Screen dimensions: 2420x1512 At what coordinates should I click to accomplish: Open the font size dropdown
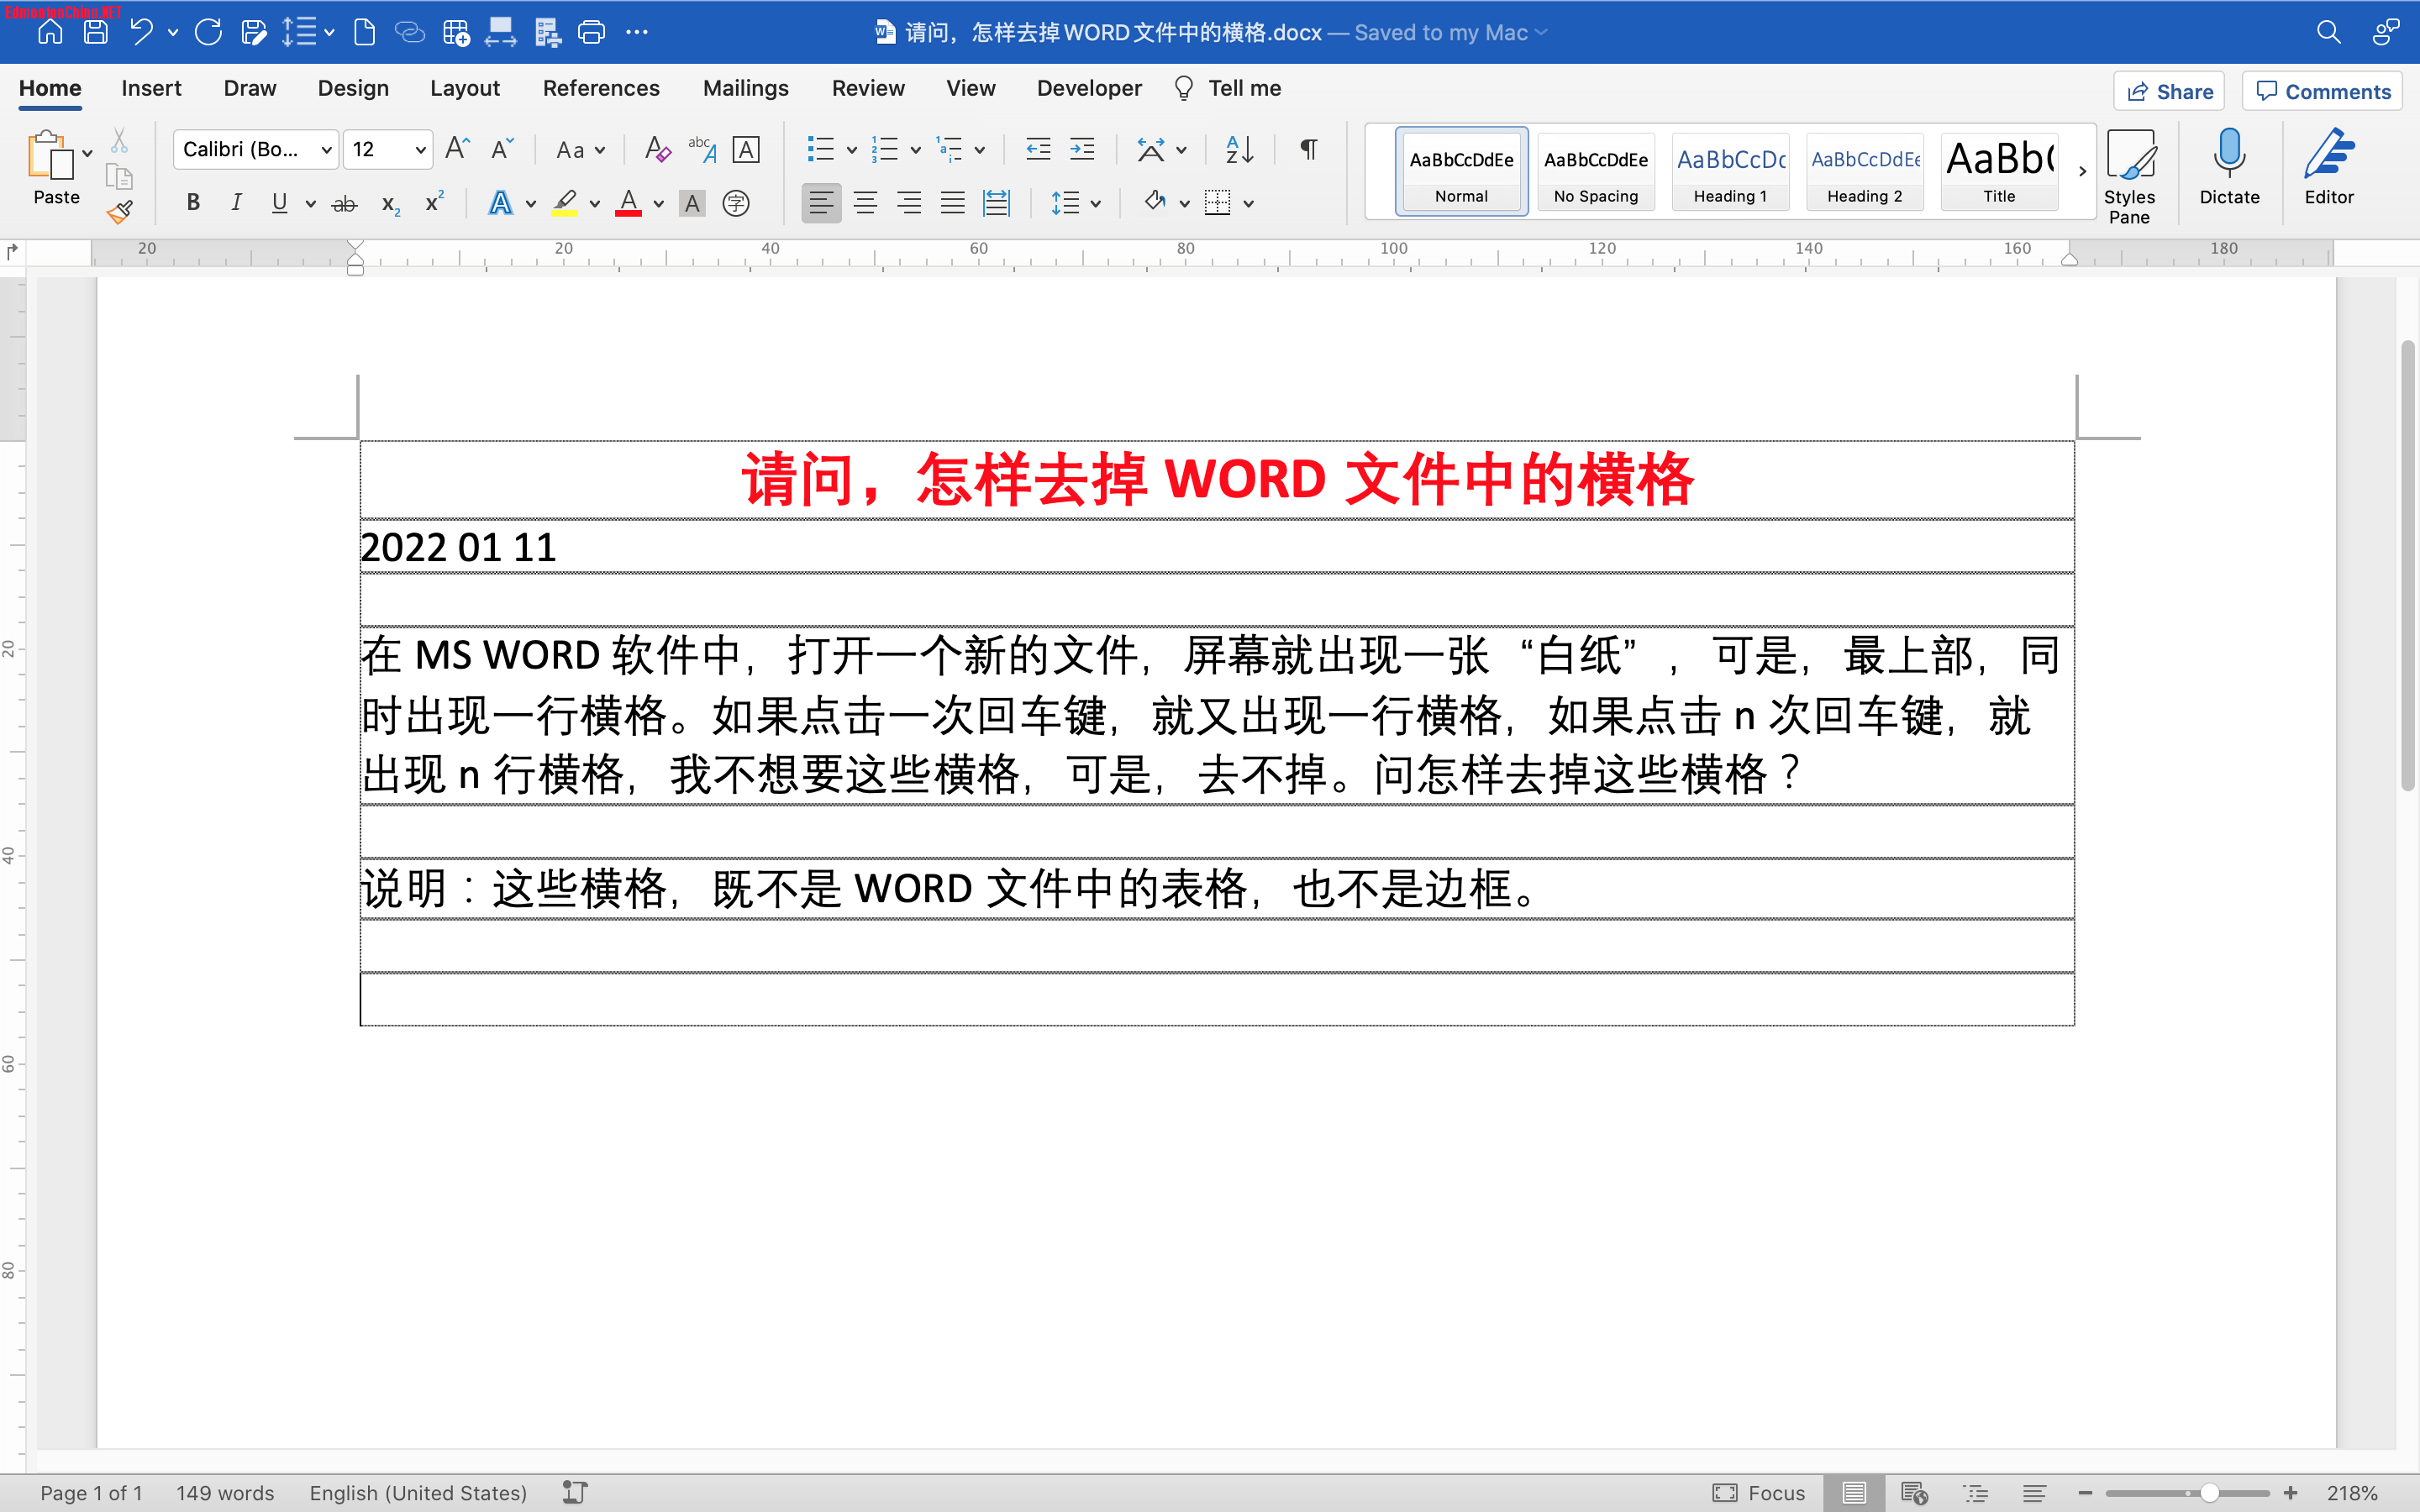tap(420, 149)
